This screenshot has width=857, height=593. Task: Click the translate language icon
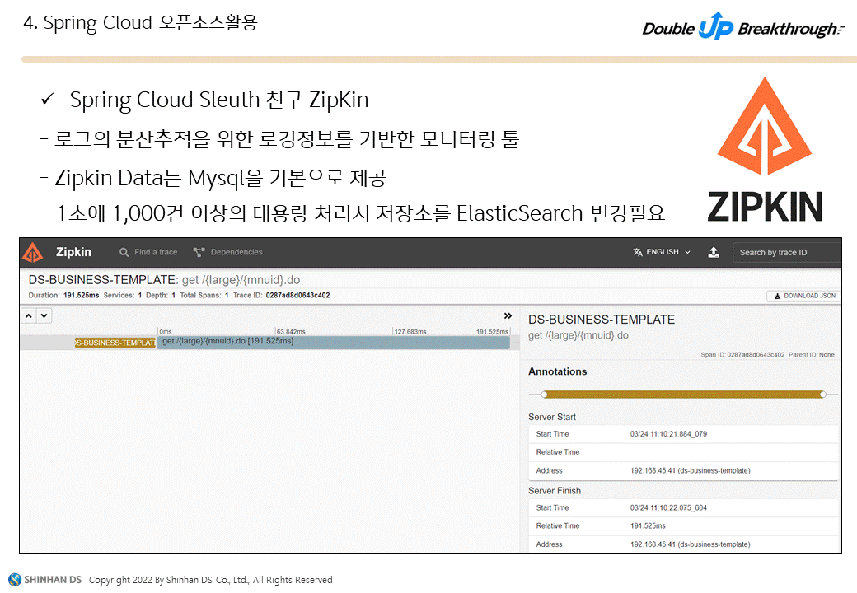click(638, 252)
